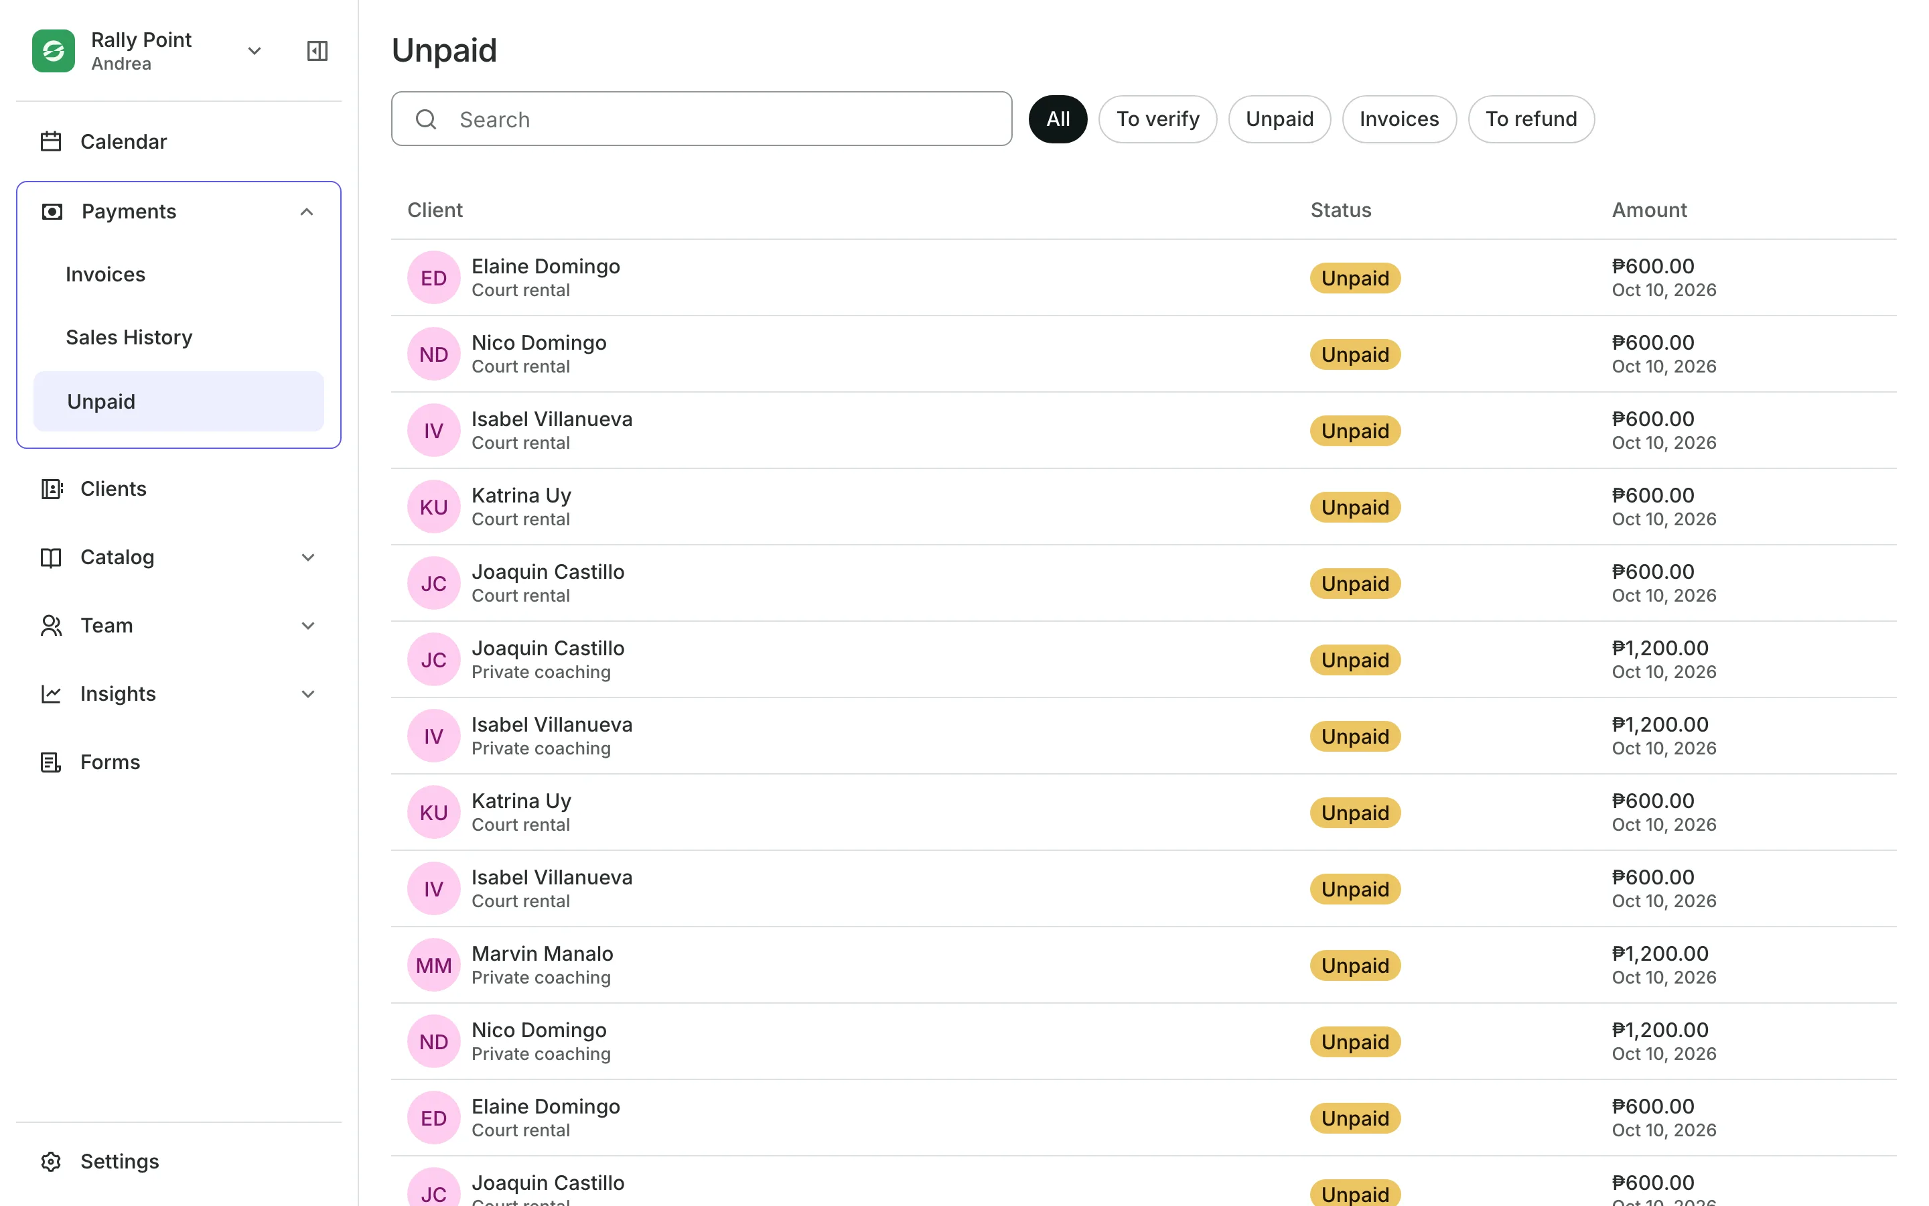1929x1206 pixels.
Task: Filter by To refund
Action: [x=1530, y=119]
